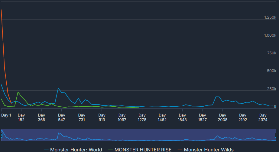Click the "Day 2374" axis label
The image size is (279, 152).
tap(263, 117)
